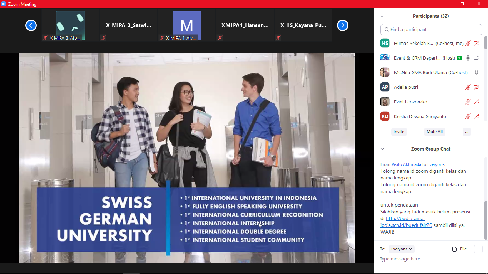The width and height of the screenshot is (488, 274).
Task: Collapse the Participants panel chevron
Action: pos(382,16)
